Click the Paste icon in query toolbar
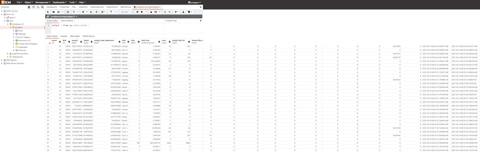The image size is (480, 155). click(91, 12)
